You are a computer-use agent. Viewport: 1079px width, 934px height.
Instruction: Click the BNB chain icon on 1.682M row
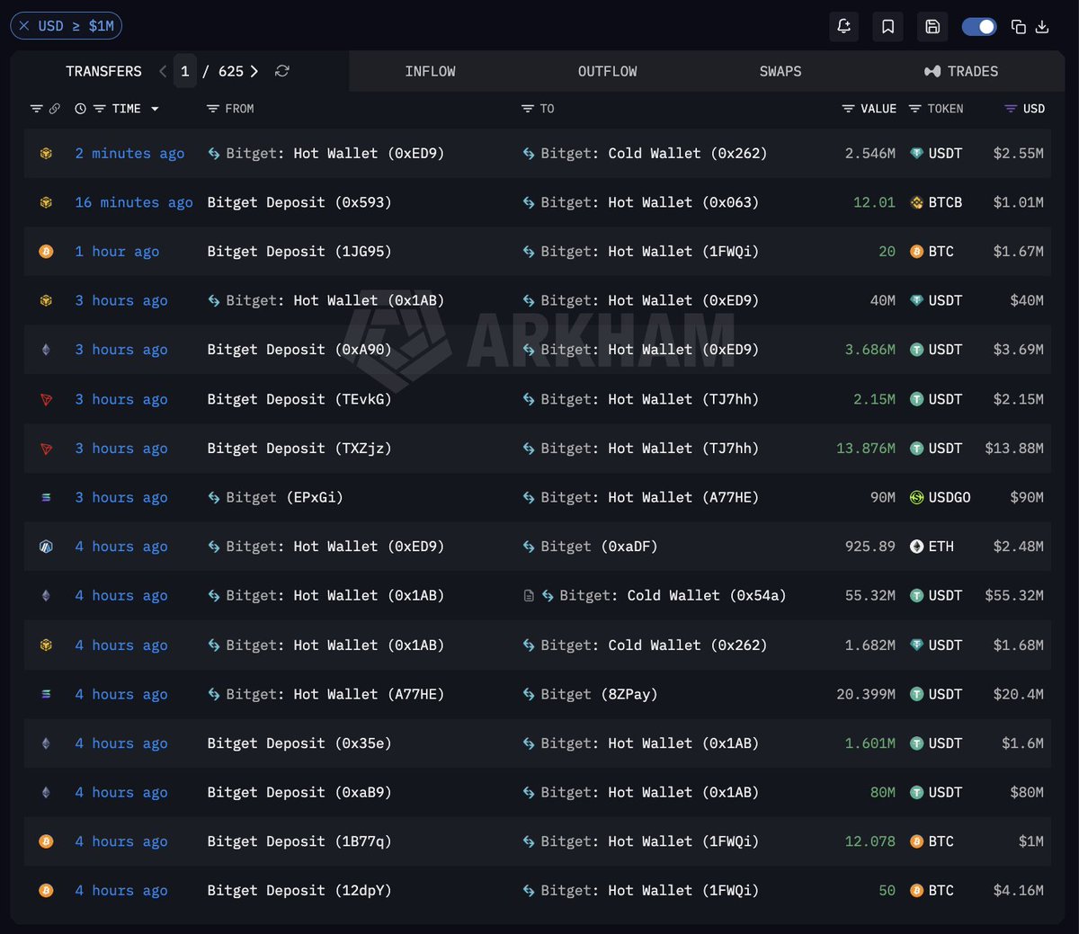click(x=46, y=645)
